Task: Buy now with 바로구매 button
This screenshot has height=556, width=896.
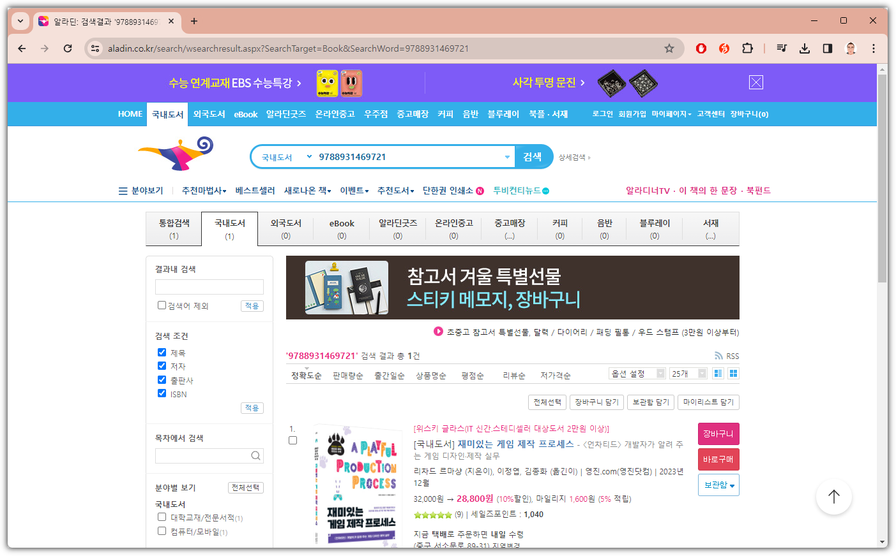Action: pyautogui.click(x=718, y=460)
